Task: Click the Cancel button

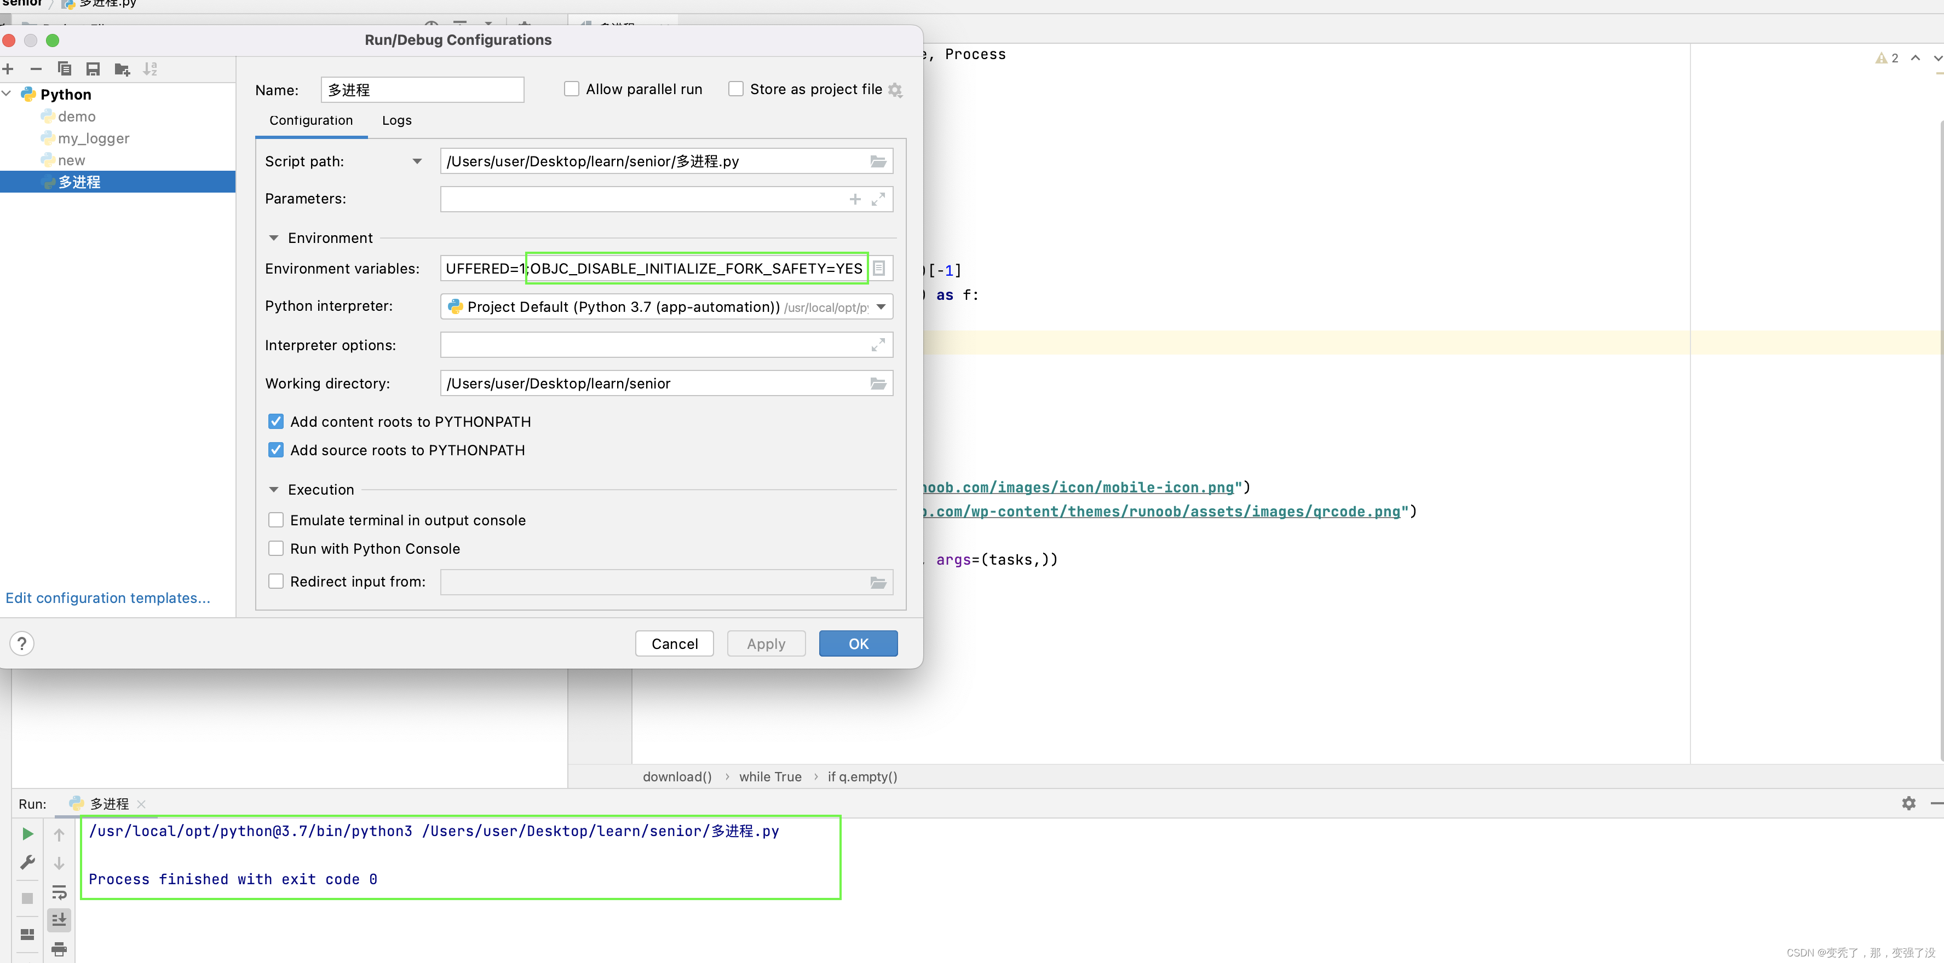Action: coord(675,644)
